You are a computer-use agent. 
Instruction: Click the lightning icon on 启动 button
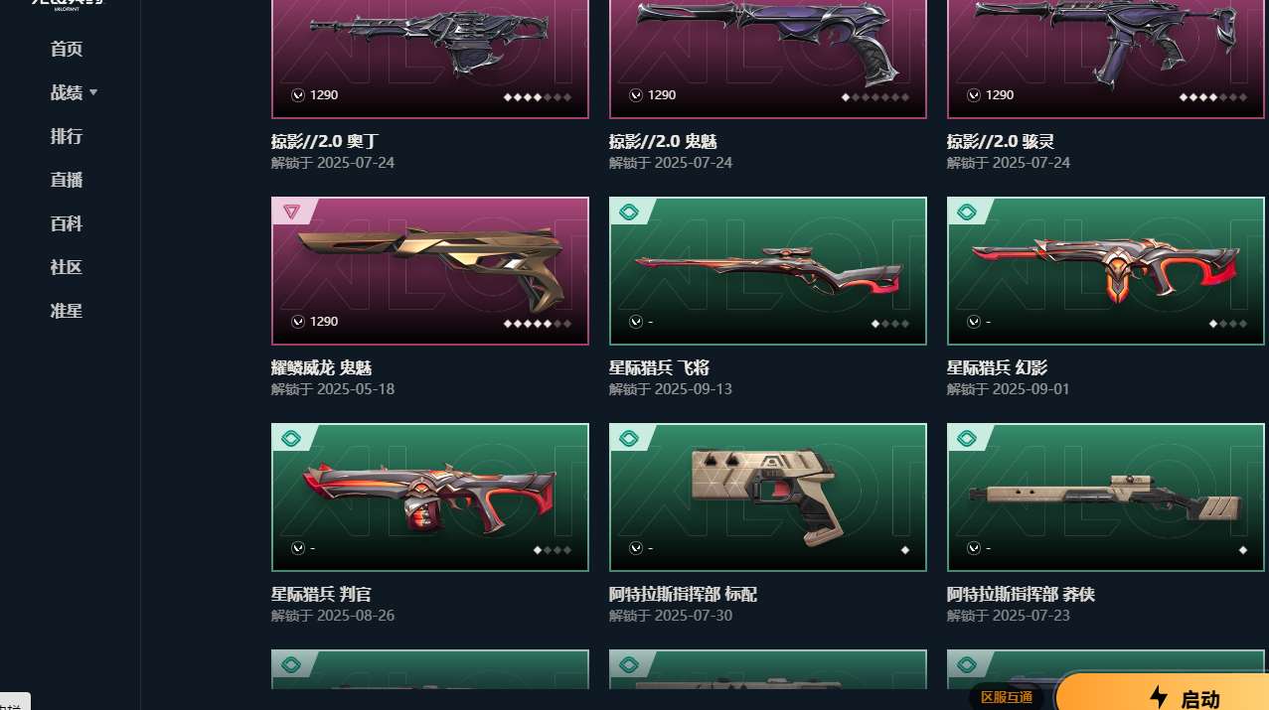click(x=1158, y=697)
